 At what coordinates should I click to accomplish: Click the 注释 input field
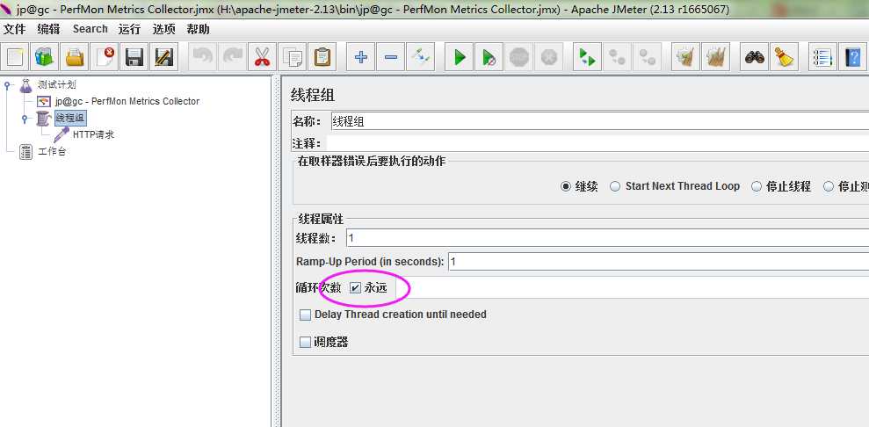(597, 143)
